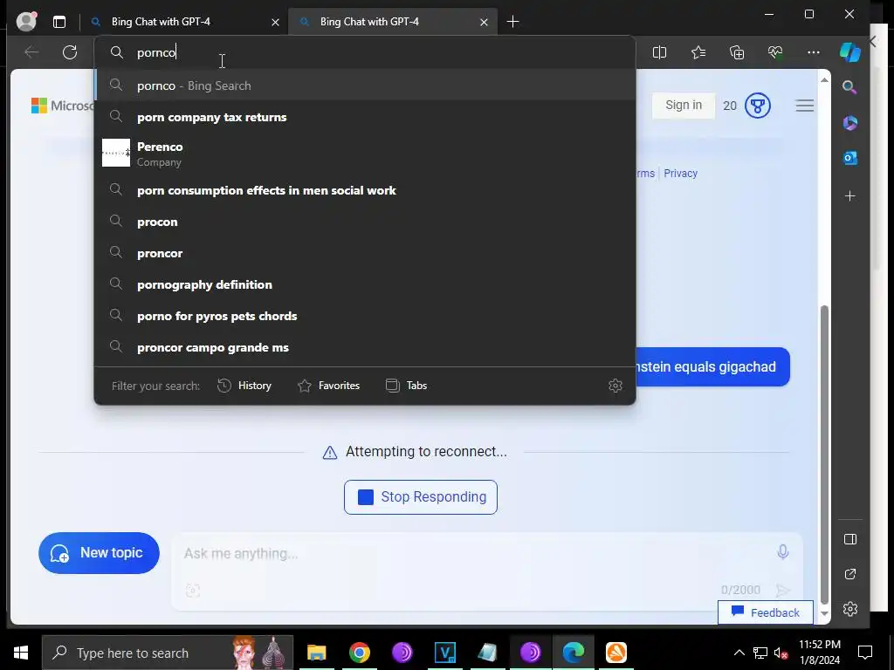Open the Microsoft Rewards trophy icon

tap(757, 106)
